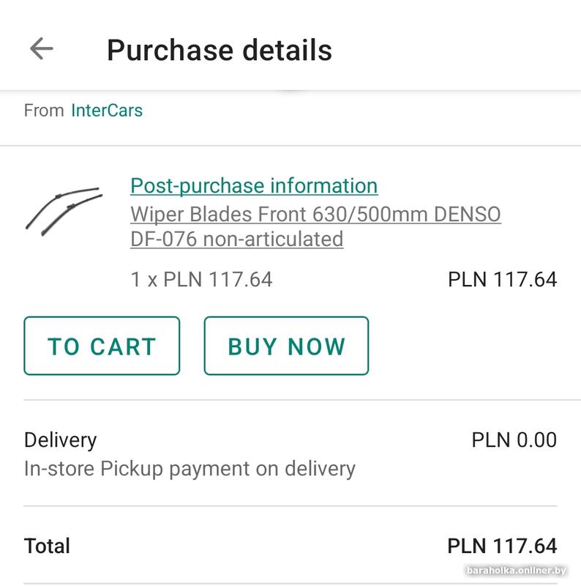The width and height of the screenshot is (581, 586).
Task: Click In-store Pickup payment on delivery text
Action: (190, 469)
